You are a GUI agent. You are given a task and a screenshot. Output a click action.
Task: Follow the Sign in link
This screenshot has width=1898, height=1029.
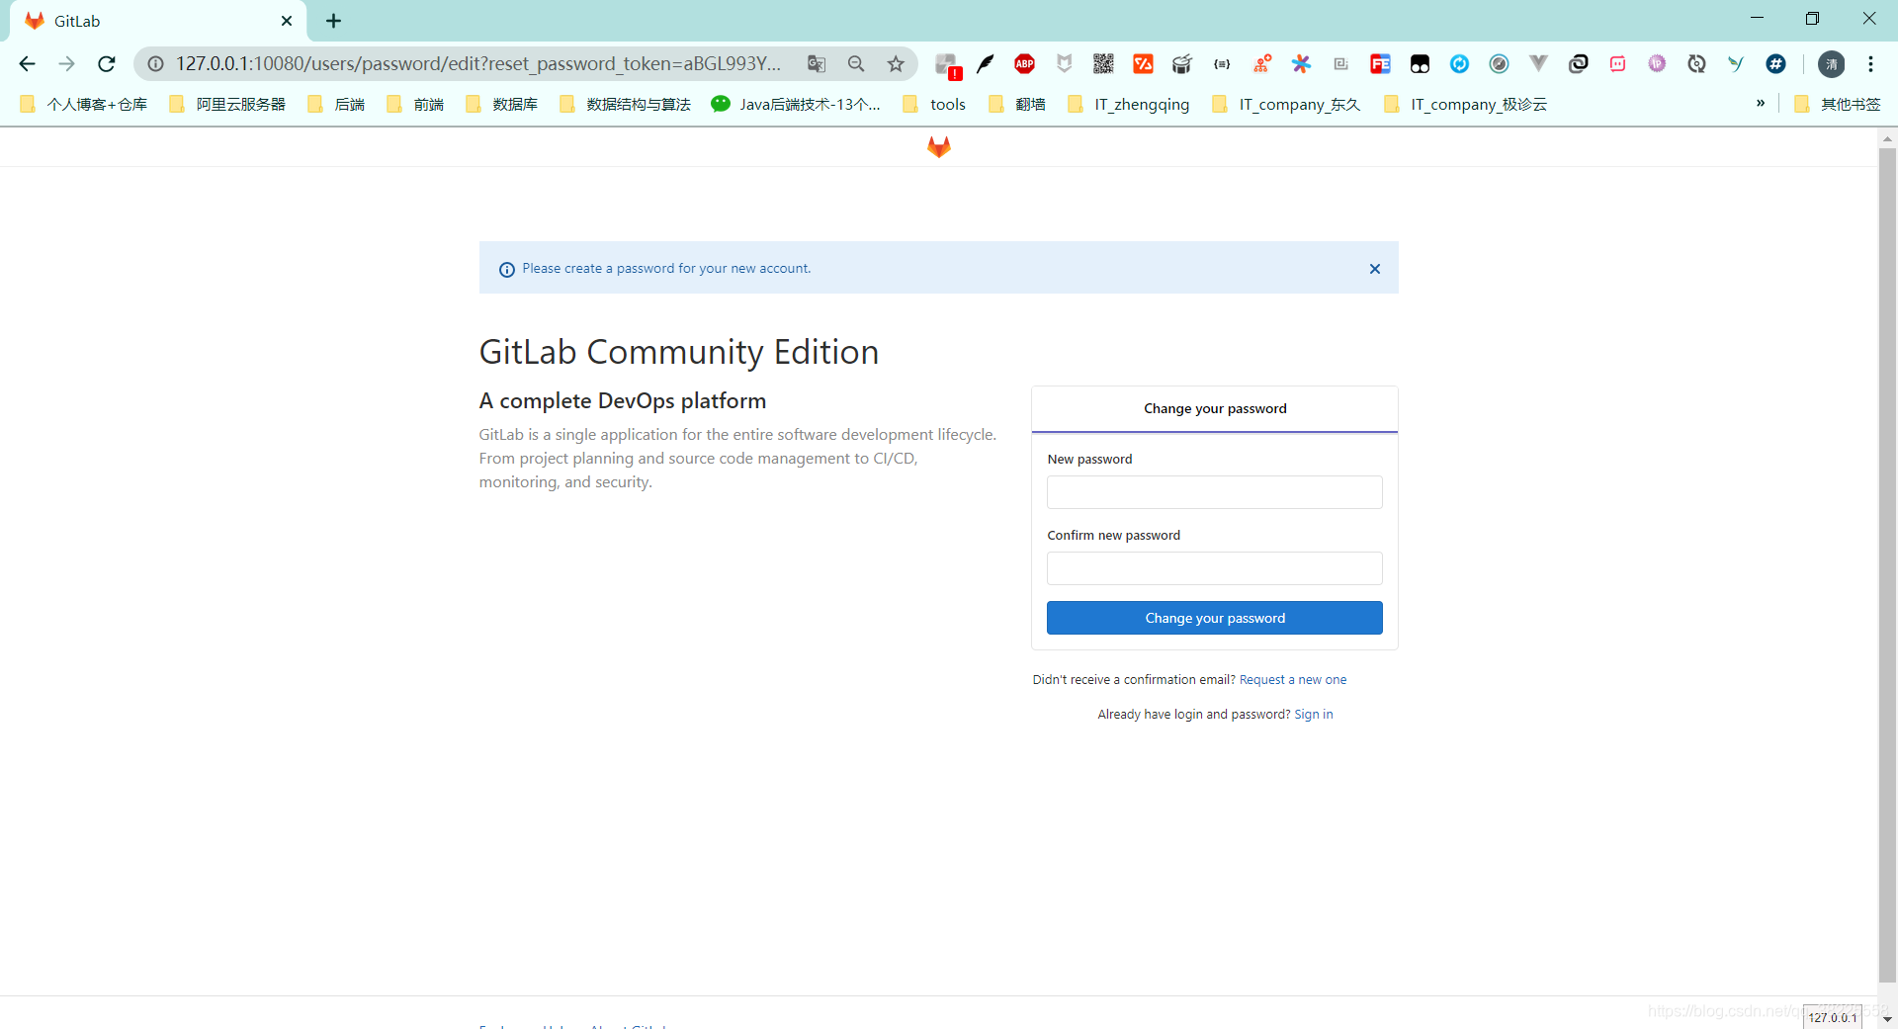click(x=1314, y=715)
